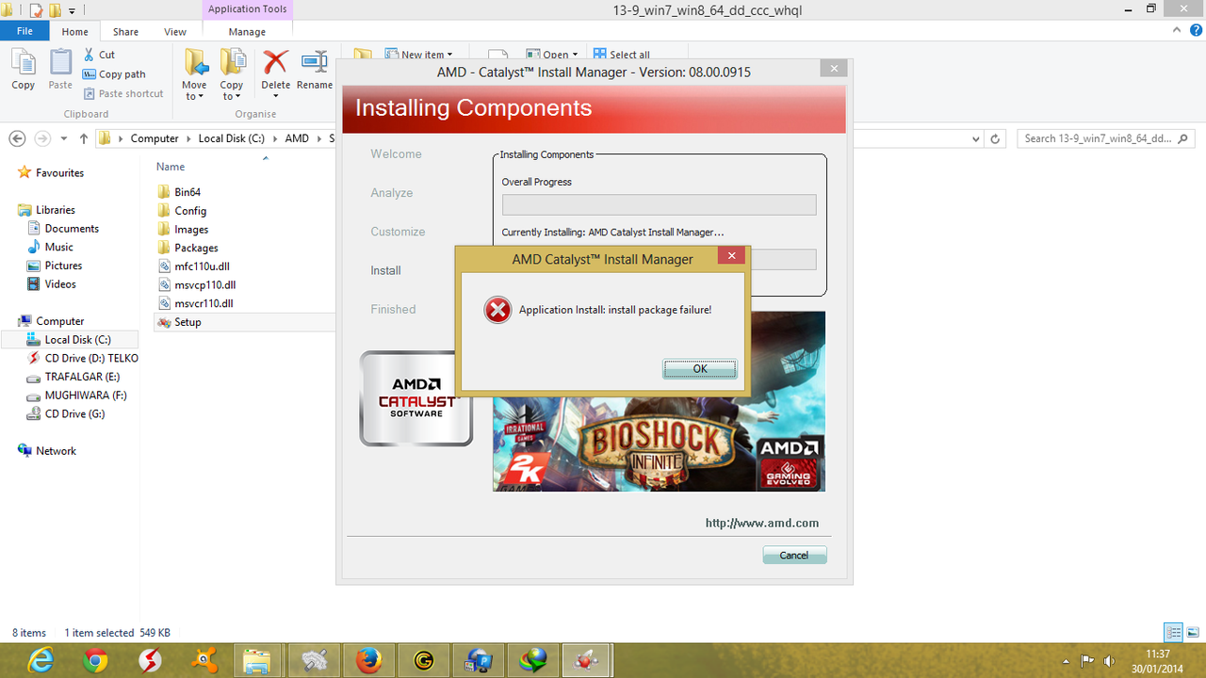The height and width of the screenshot is (678, 1206).
Task: Click the red error icon in the dialog
Action: [497, 310]
